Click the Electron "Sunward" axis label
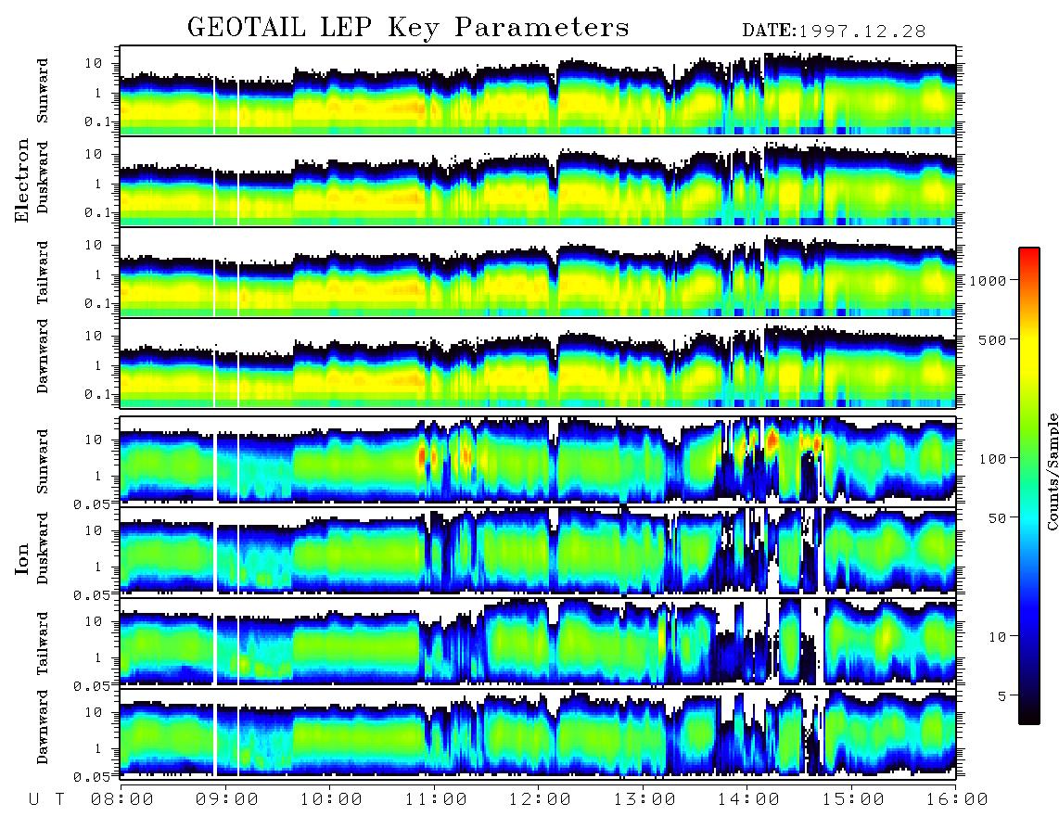 click(x=43, y=91)
